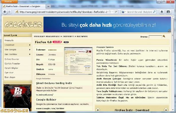Select the FireFox İndir - Download tab

click(24, 6)
